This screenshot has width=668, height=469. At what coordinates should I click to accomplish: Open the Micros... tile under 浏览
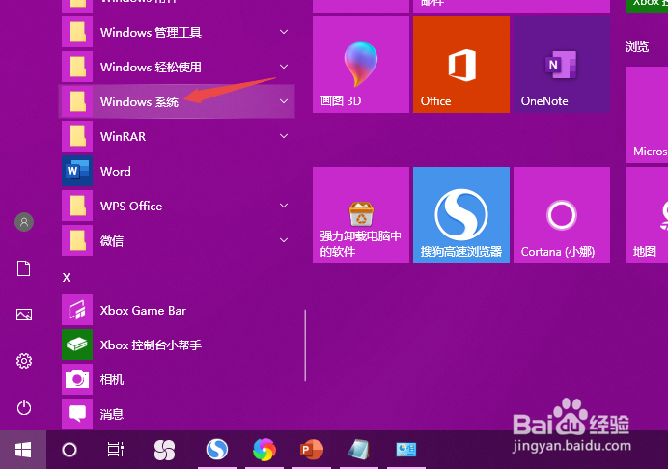coord(647,115)
